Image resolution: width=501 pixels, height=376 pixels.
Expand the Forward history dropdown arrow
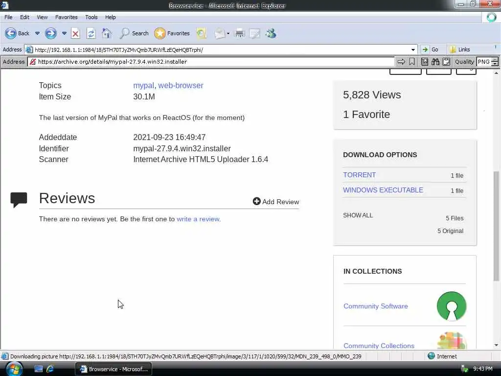pos(64,33)
